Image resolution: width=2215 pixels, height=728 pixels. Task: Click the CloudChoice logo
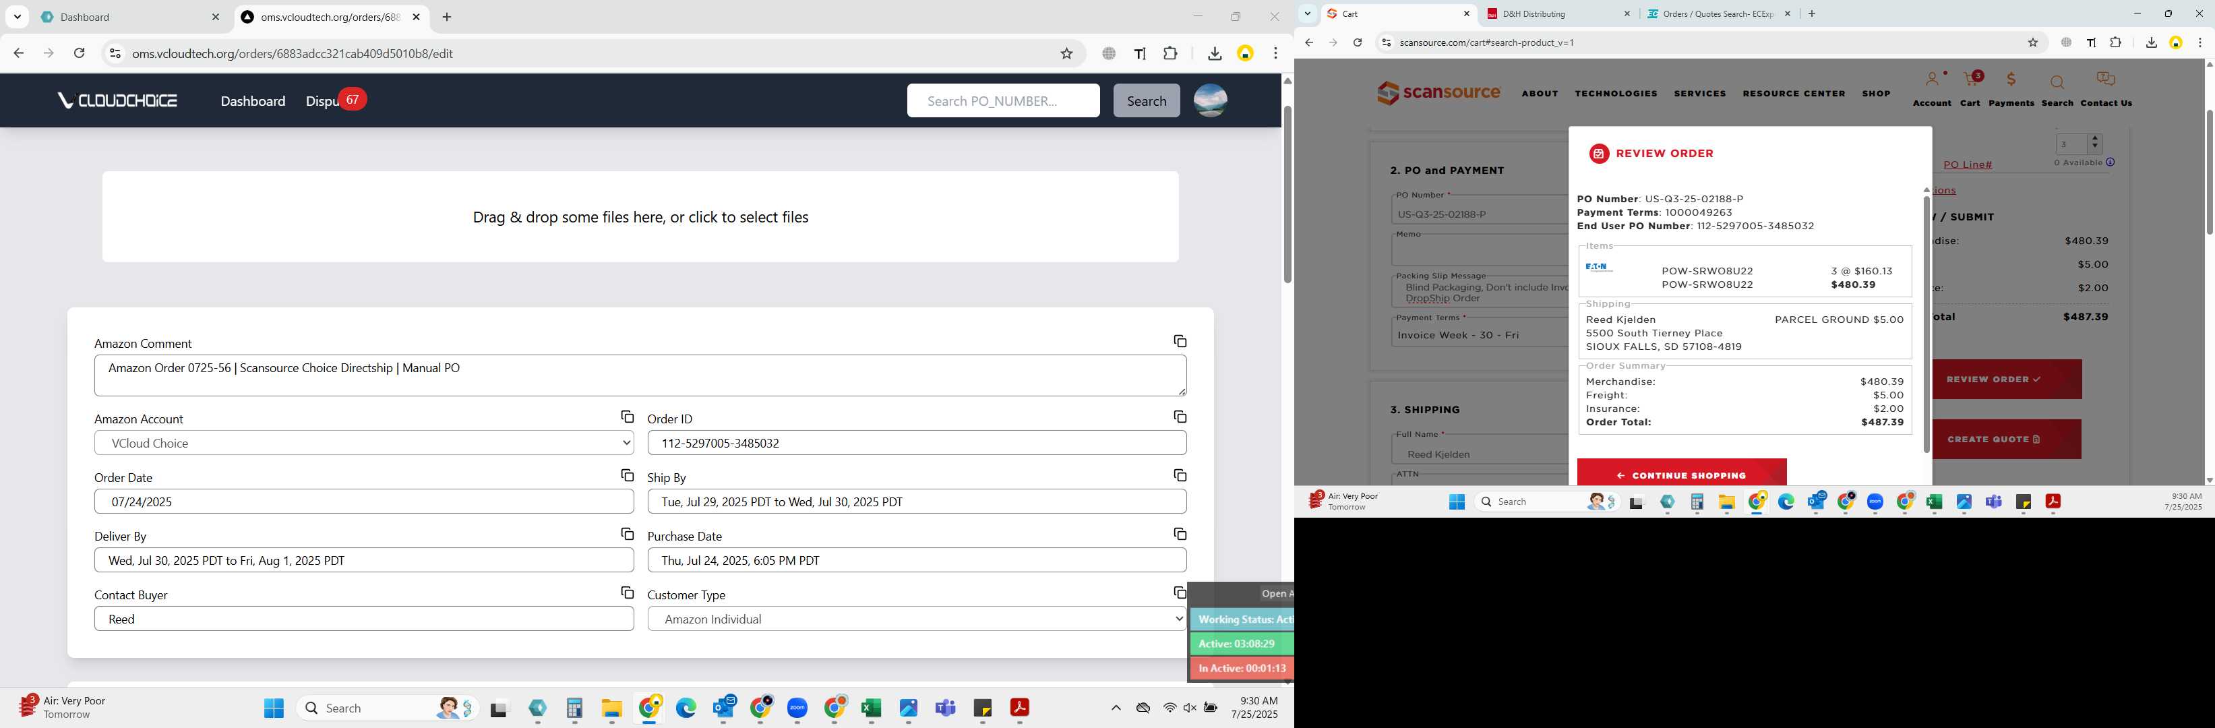[117, 100]
